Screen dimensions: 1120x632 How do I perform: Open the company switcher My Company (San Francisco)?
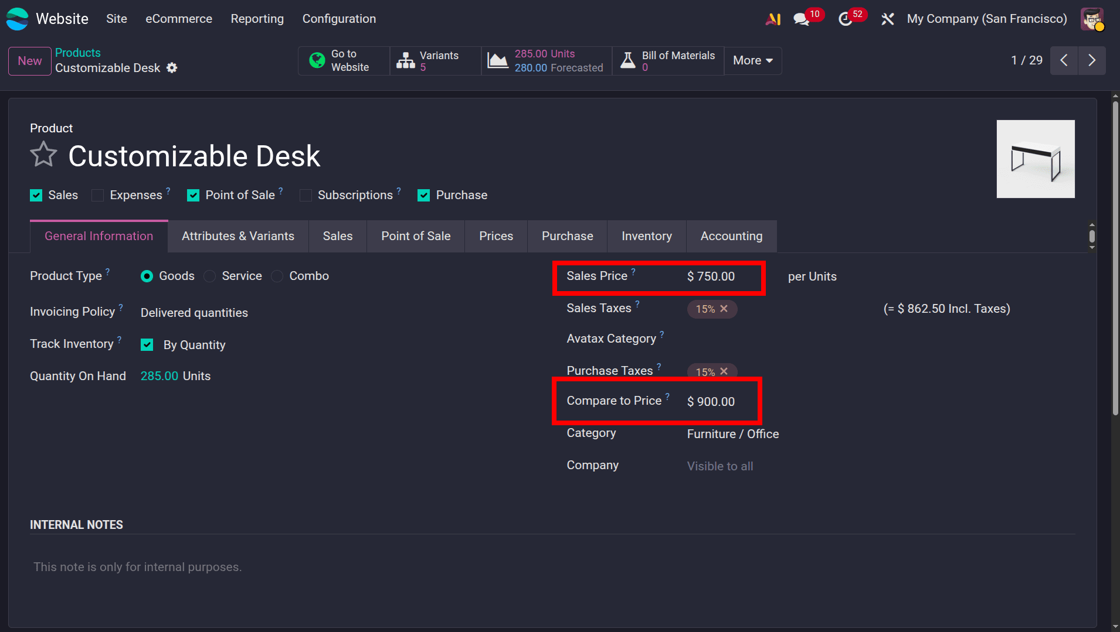coord(987,19)
